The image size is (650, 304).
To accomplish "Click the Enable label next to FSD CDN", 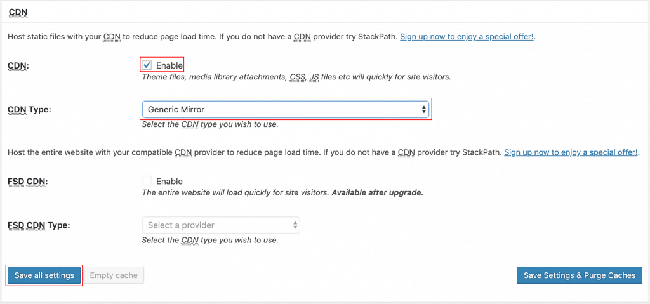I will click(169, 181).
